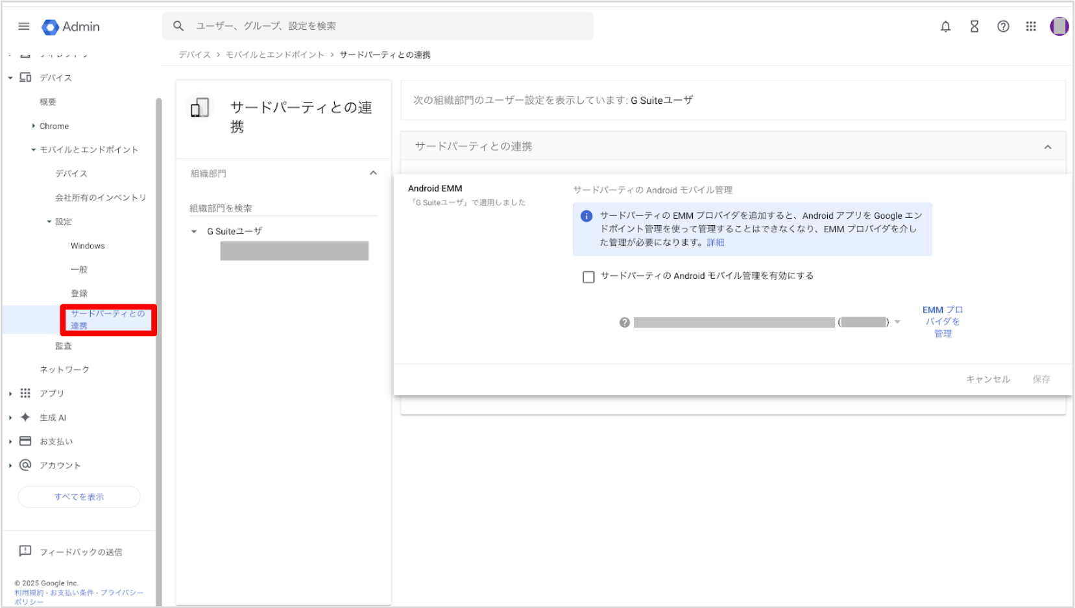
Task: Click the キャンセル button
Action: (x=987, y=379)
